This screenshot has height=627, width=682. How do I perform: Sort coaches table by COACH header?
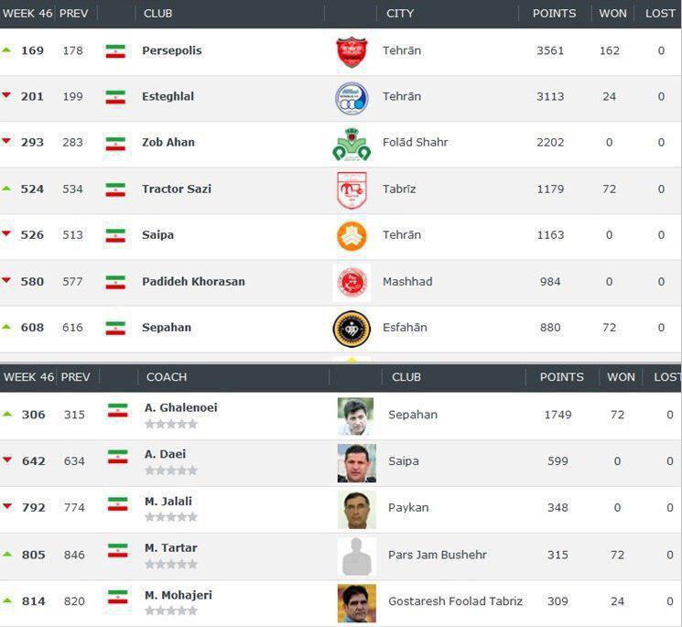(167, 377)
